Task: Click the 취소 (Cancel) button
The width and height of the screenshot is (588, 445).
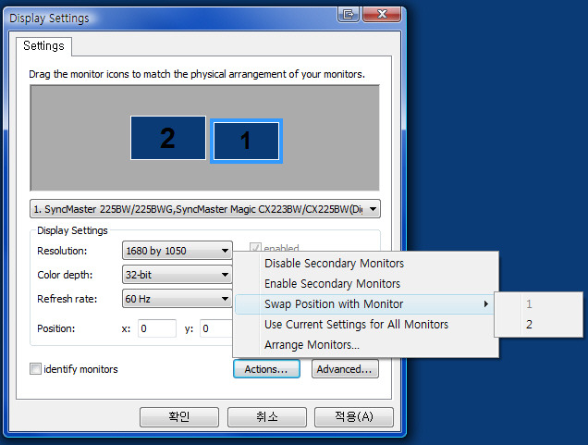Action: point(267,417)
